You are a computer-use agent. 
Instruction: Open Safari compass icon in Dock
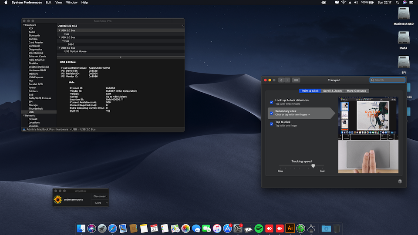coord(112,228)
